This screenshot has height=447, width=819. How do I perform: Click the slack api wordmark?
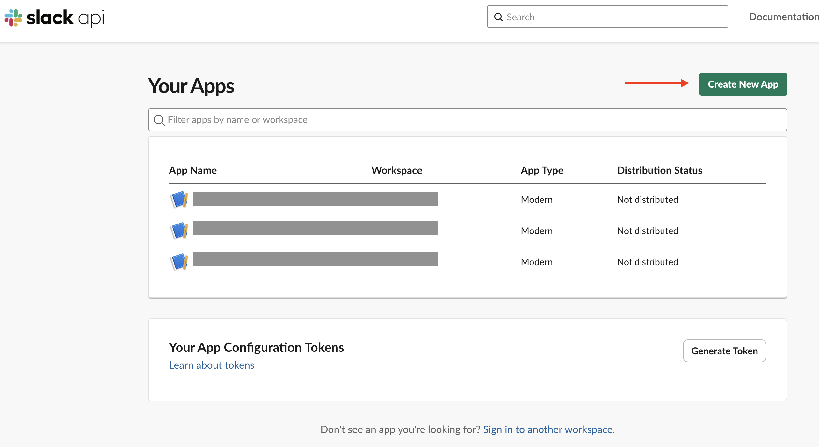(x=65, y=18)
